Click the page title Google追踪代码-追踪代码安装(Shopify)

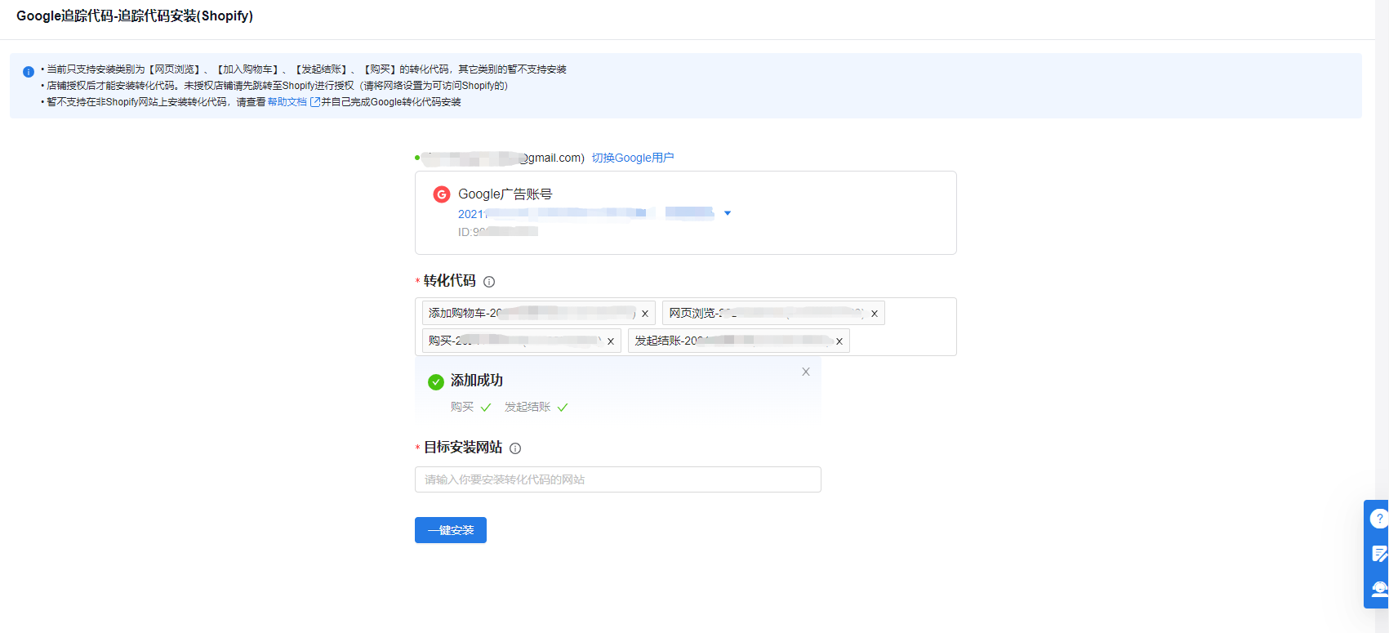tap(135, 16)
